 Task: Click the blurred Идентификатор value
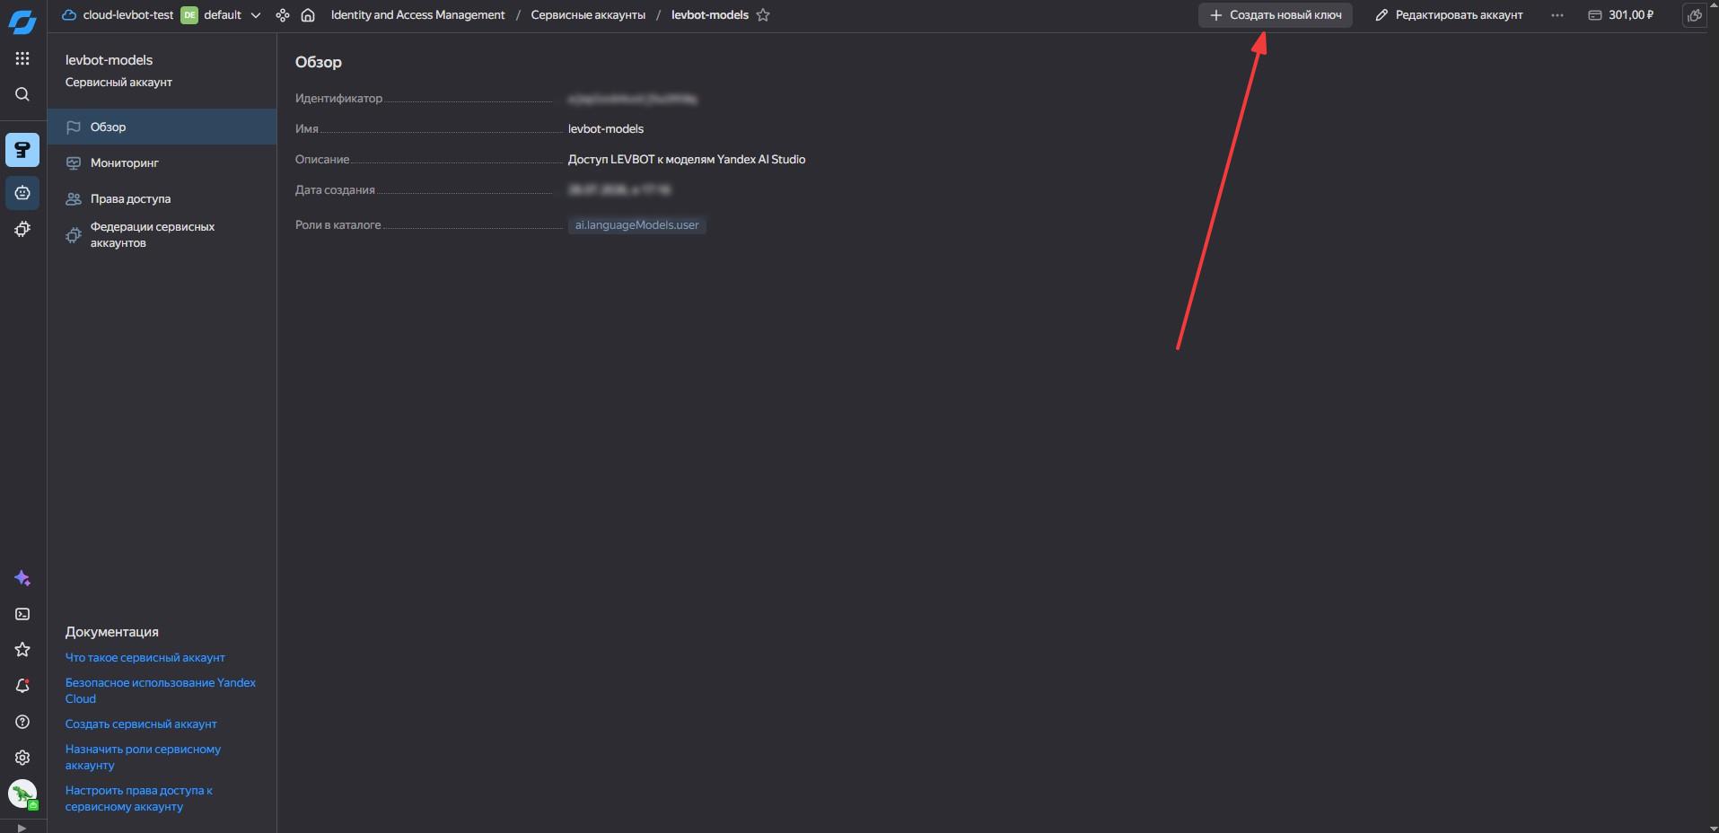[x=633, y=99]
